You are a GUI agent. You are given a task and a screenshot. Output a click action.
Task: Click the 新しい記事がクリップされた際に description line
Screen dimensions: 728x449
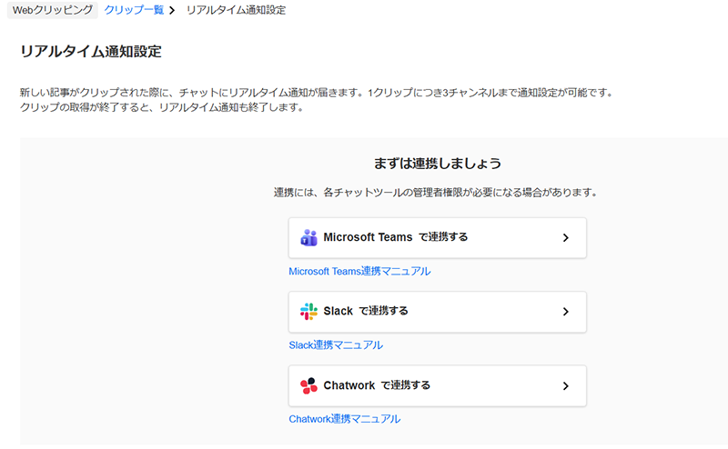(317, 93)
